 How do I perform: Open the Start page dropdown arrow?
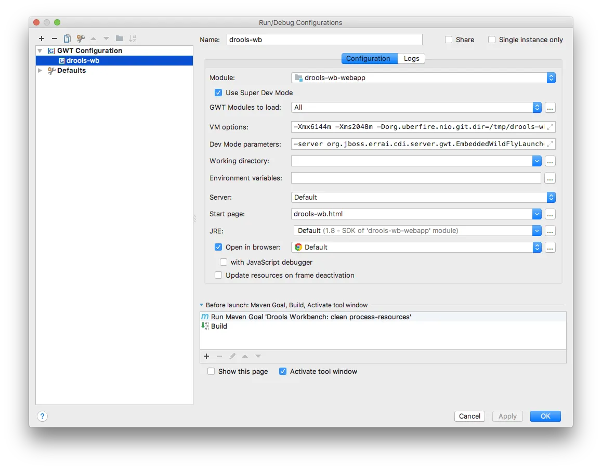point(536,214)
